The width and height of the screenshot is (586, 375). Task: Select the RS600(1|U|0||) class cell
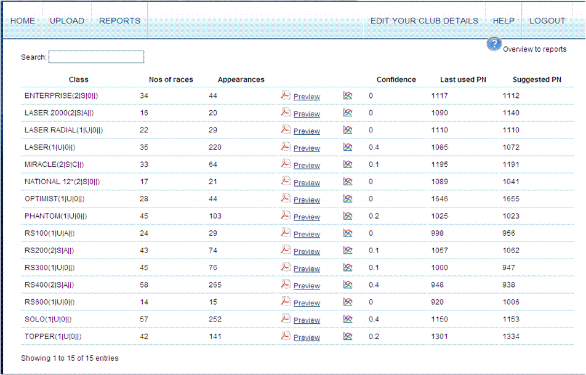coord(49,302)
